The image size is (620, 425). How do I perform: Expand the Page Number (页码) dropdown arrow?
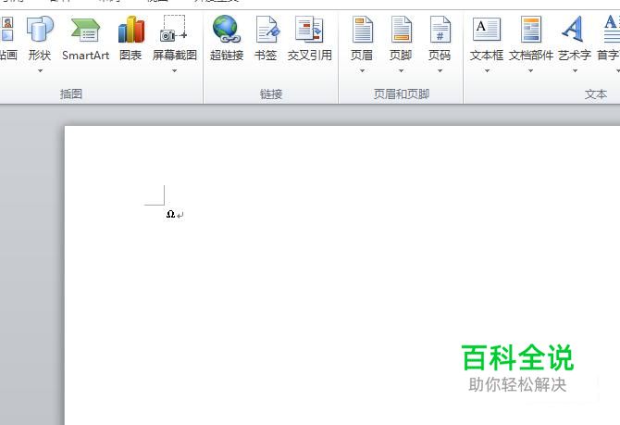pyautogui.click(x=440, y=71)
